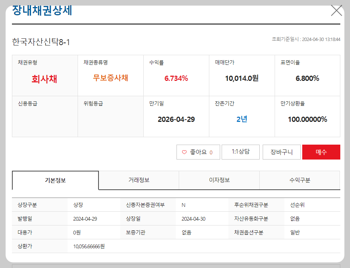Image resolution: width=350 pixels, height=268 pixels.
Task: Click the 채권옵션구분 label
Action: click(249, 232)
